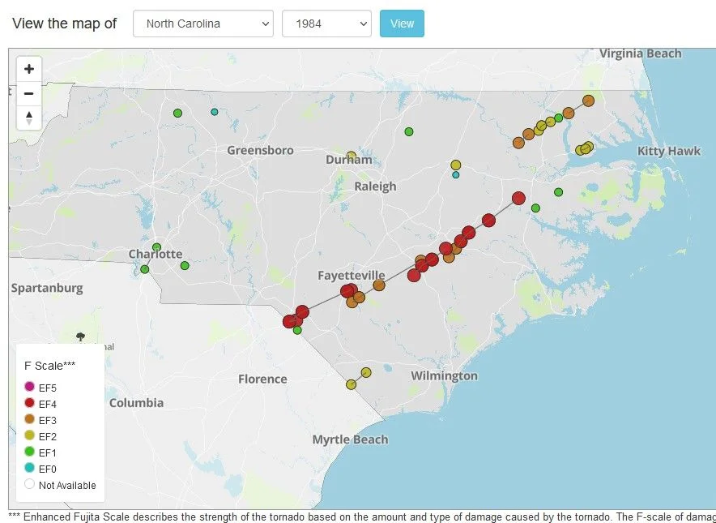The width and height of the screenshot is (716, 523).
Task: Select the EF5 magenta legend swatch
Action: (x=29, y=387)
